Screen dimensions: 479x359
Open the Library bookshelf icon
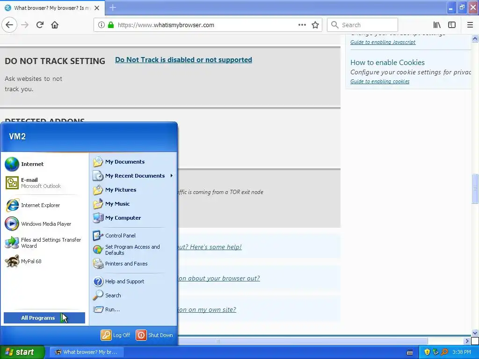pyautogui.click(x=437, y=25)
